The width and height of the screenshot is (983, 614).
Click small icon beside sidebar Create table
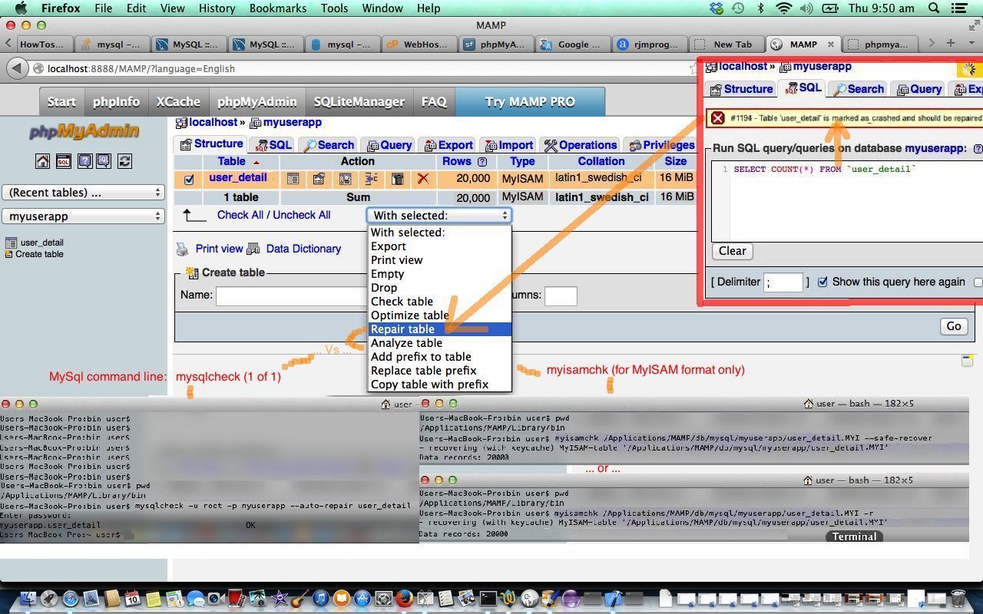tap(9, 254)
